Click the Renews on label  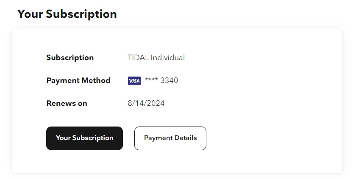67,103
